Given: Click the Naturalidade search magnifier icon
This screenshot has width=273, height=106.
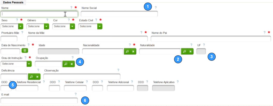Looking at the screenshot, I should coord(184,51).
